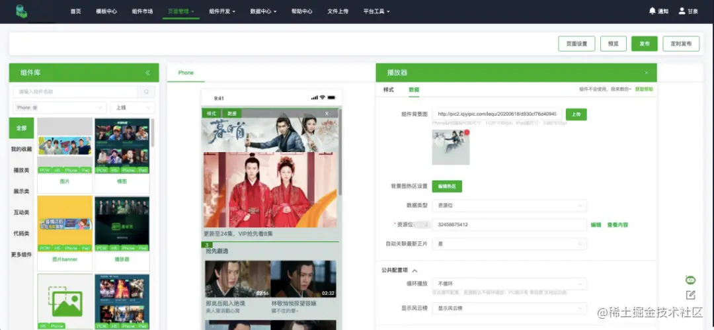Remove the background image via red badge
The height and width of the screenshot is (330, 714).
(x=467, y=133)
